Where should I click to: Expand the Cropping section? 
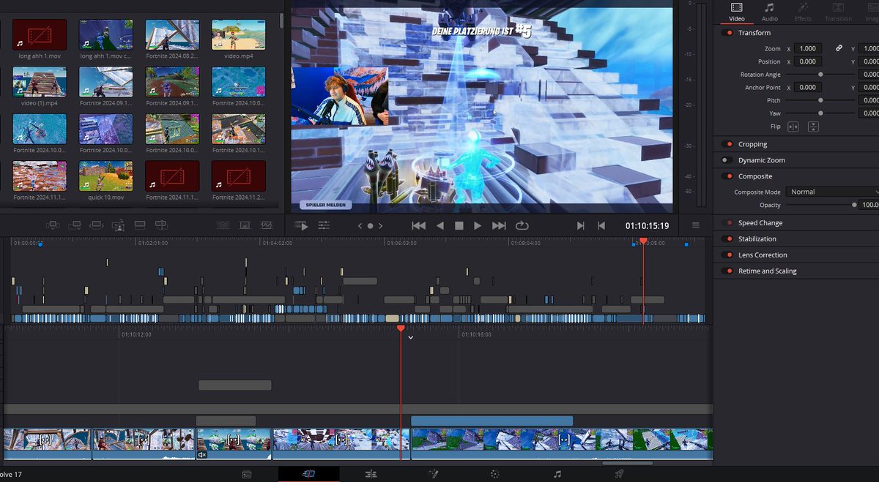click(752, 144)
